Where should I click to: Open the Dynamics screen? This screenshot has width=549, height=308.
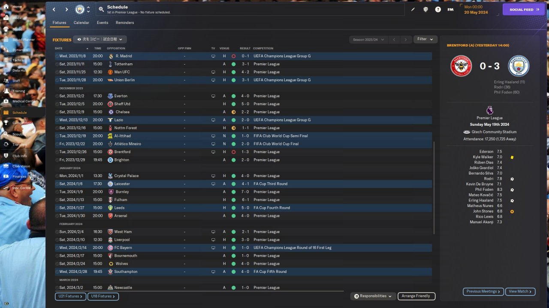(20, 50)
